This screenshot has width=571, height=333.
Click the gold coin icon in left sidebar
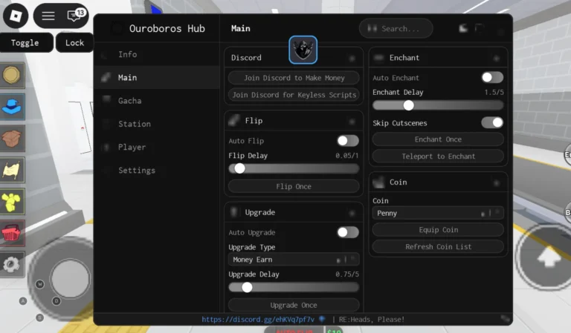pyautogui.click(x=13, y=76)
